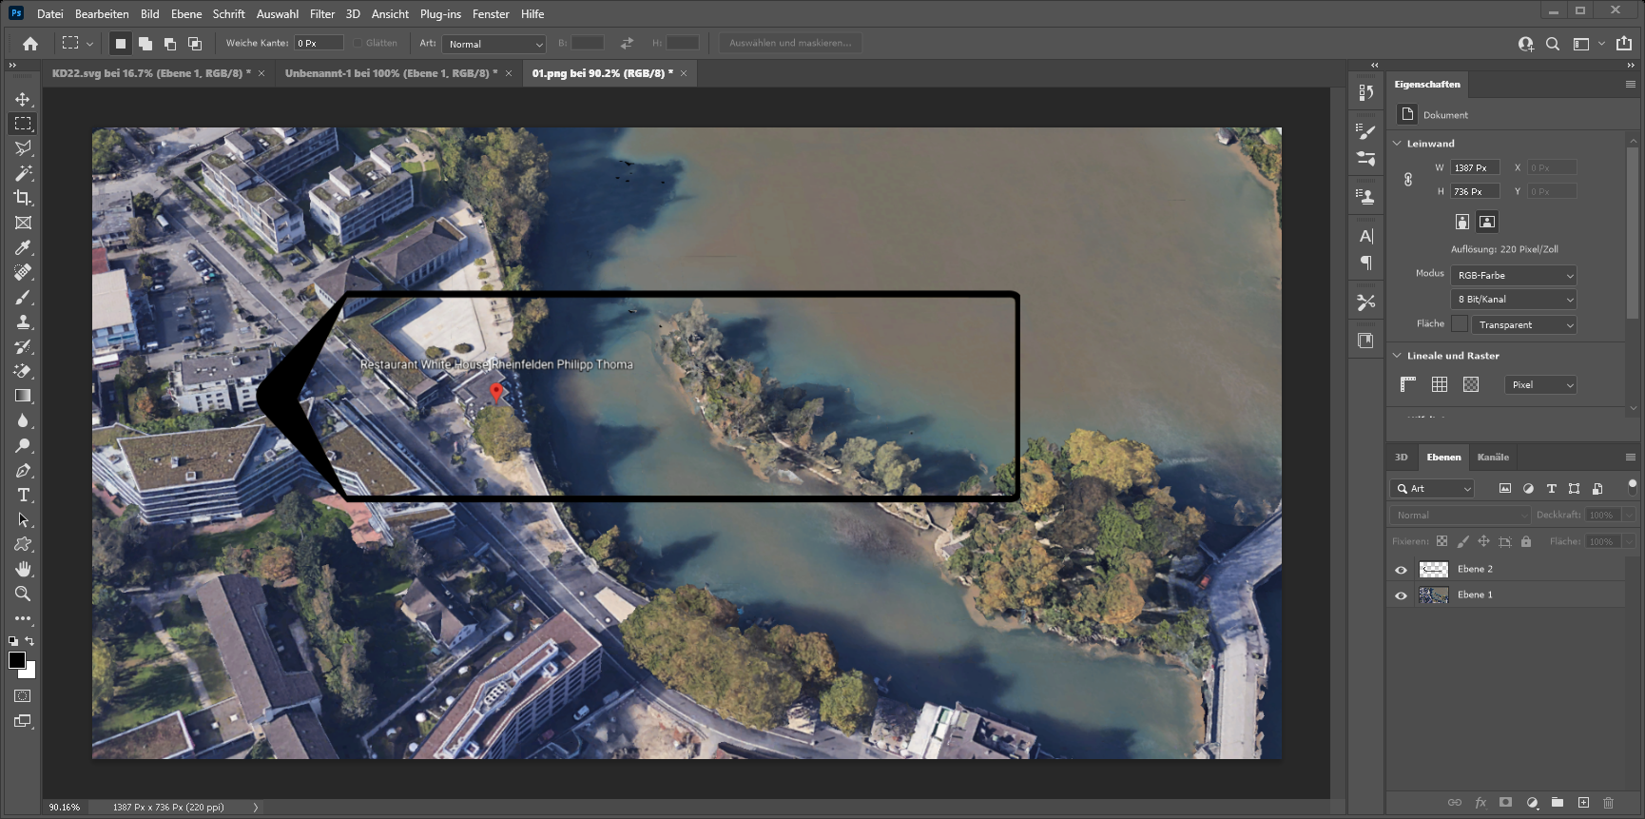
Task: Switch to the KD22.svg document tab
Action: pos(151,73)
